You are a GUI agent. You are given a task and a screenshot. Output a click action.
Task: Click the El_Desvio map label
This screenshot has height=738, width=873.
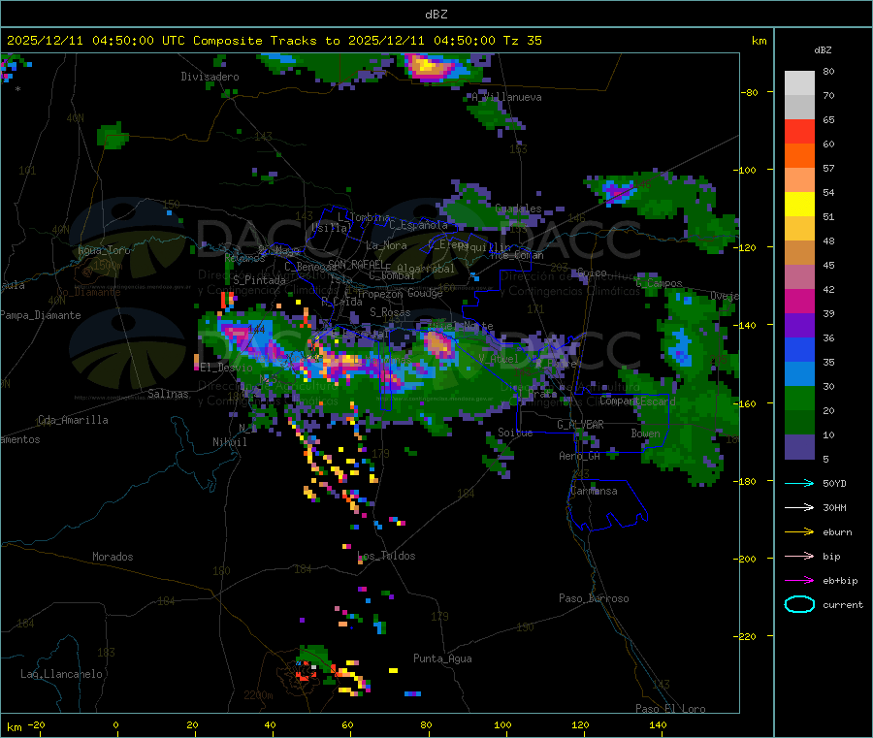(226, 368)
